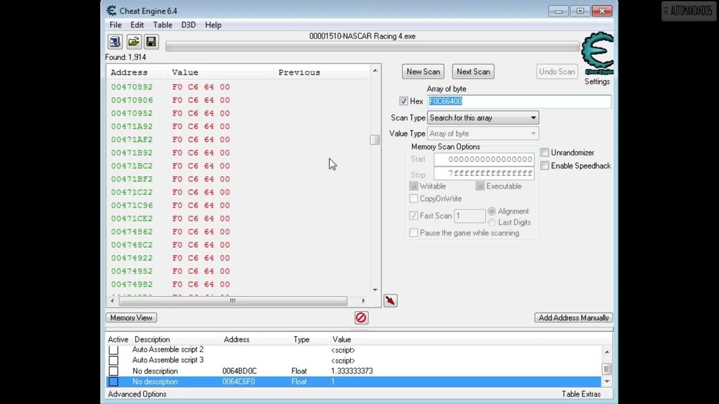Open the File menu

click(115, 25)
